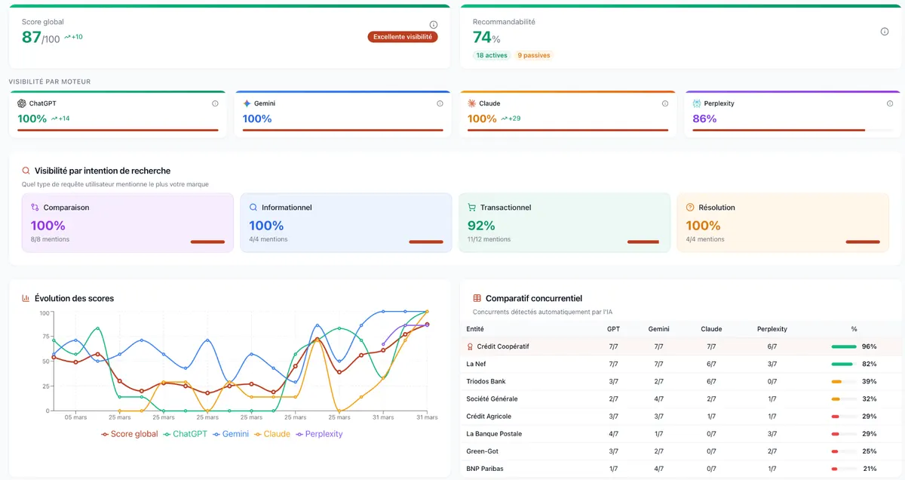Click the 18 actives badge
The width and height of the screenshot is (905, 480).
point(492,55)
